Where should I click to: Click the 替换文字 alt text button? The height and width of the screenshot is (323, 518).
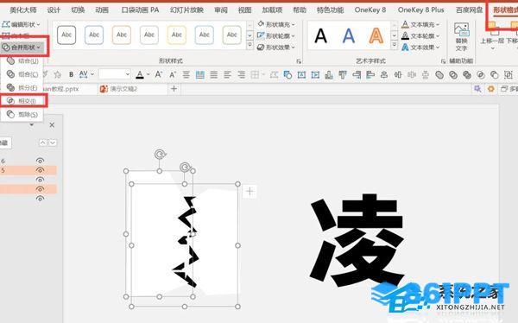tap(462, 36)
